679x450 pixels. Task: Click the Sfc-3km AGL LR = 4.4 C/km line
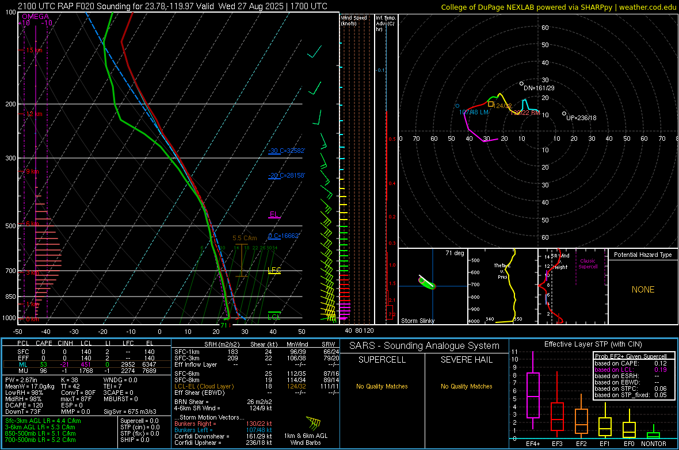click(x=43, y=421)
